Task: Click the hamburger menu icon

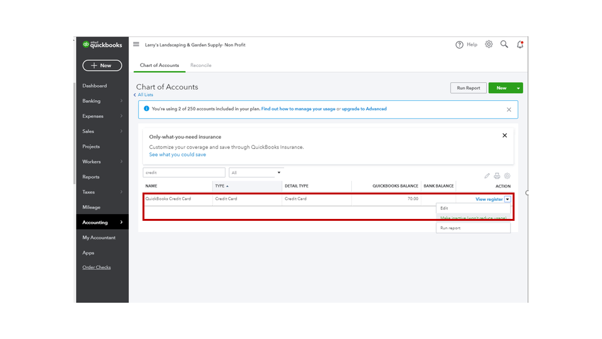Action: coord(136,45)
